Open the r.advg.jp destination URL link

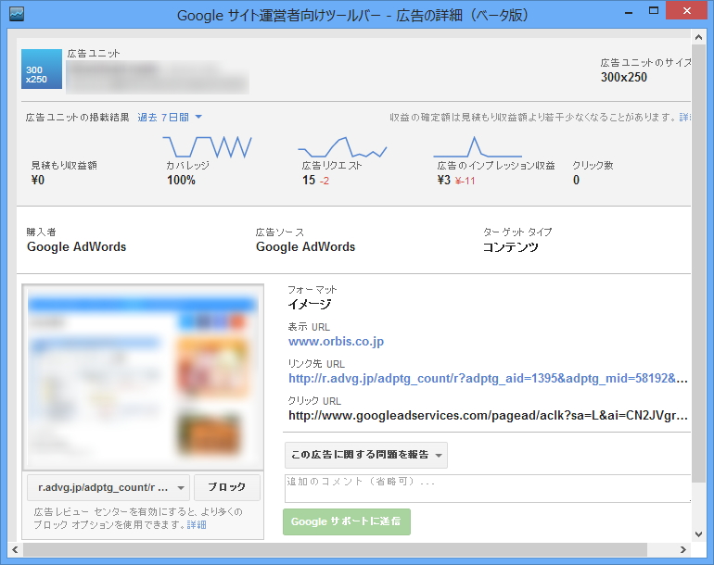488,378
